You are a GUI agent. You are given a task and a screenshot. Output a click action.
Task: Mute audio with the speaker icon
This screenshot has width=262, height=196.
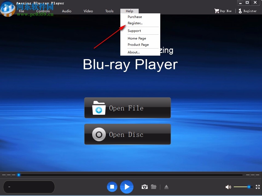click(x=228, y=187)
